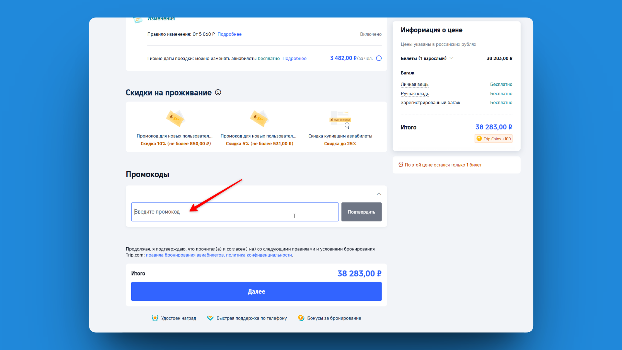
Task: Click the phone support heart icon
Action: point(210,318)
